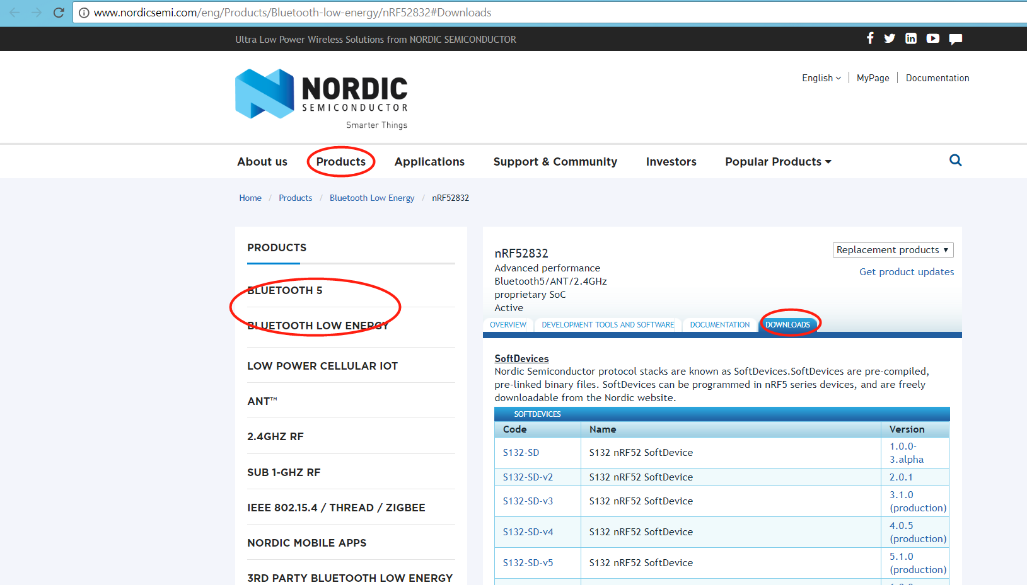
Task: Click version 3.1.0 (production) link
Action: point(918,501)
